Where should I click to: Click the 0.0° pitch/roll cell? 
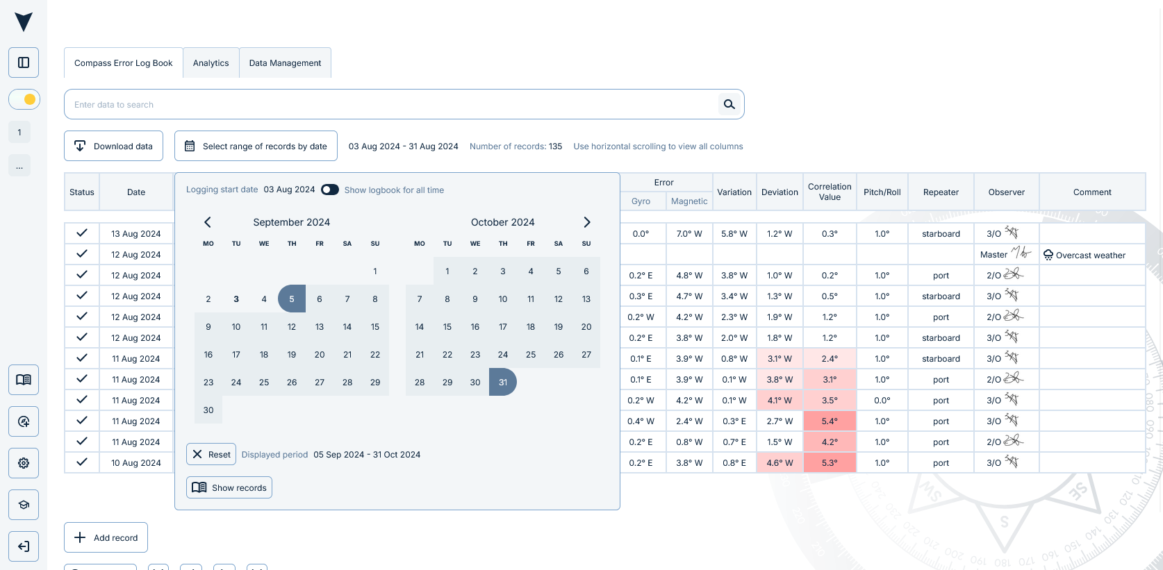tap(882, 400)
